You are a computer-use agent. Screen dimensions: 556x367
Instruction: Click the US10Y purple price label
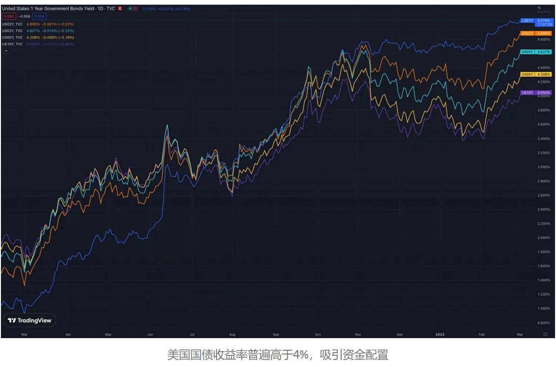click(536, 93)
